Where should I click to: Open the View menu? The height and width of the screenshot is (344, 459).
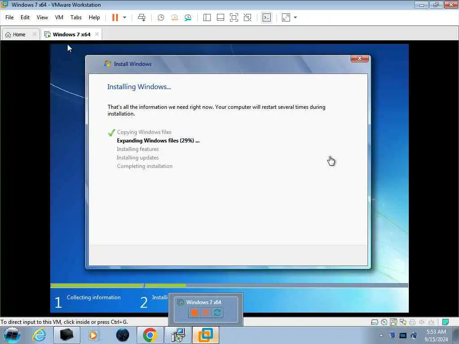coord(42,17)
